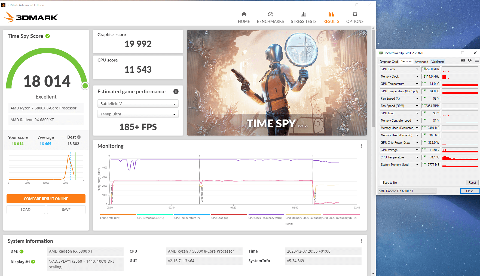Viewport: 480px width, 276px height.
Task: Click COMPARE RESULT ONLINE button
Action: pos(46,199)
